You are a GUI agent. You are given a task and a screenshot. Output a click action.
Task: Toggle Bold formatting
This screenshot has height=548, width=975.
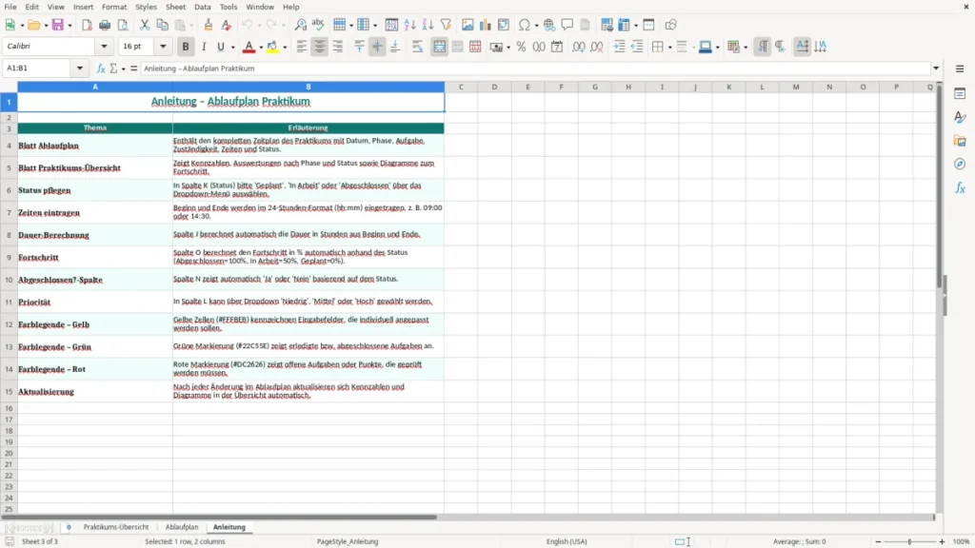tap(186, 47)
